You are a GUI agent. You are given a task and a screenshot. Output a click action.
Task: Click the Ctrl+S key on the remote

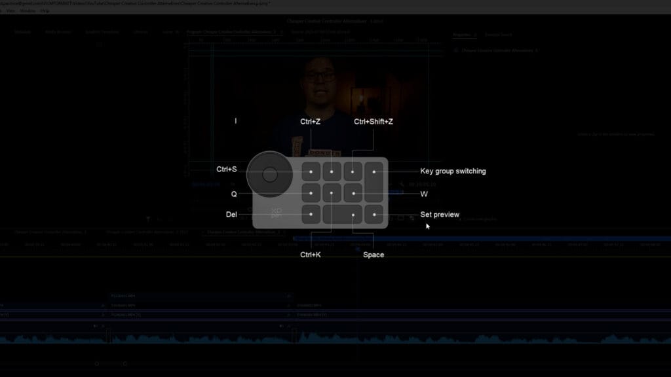311,171
